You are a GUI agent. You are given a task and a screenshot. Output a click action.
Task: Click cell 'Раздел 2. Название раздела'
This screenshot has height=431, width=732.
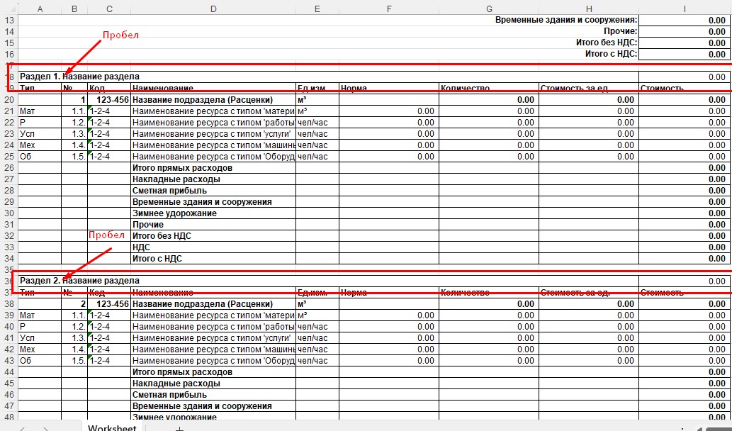[79, 281]
